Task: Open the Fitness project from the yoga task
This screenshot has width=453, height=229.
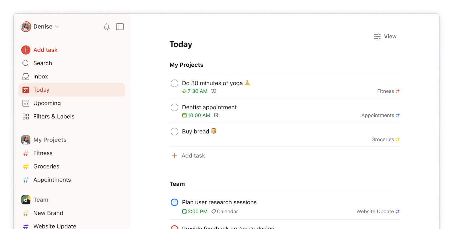Action: click(388, 91)
